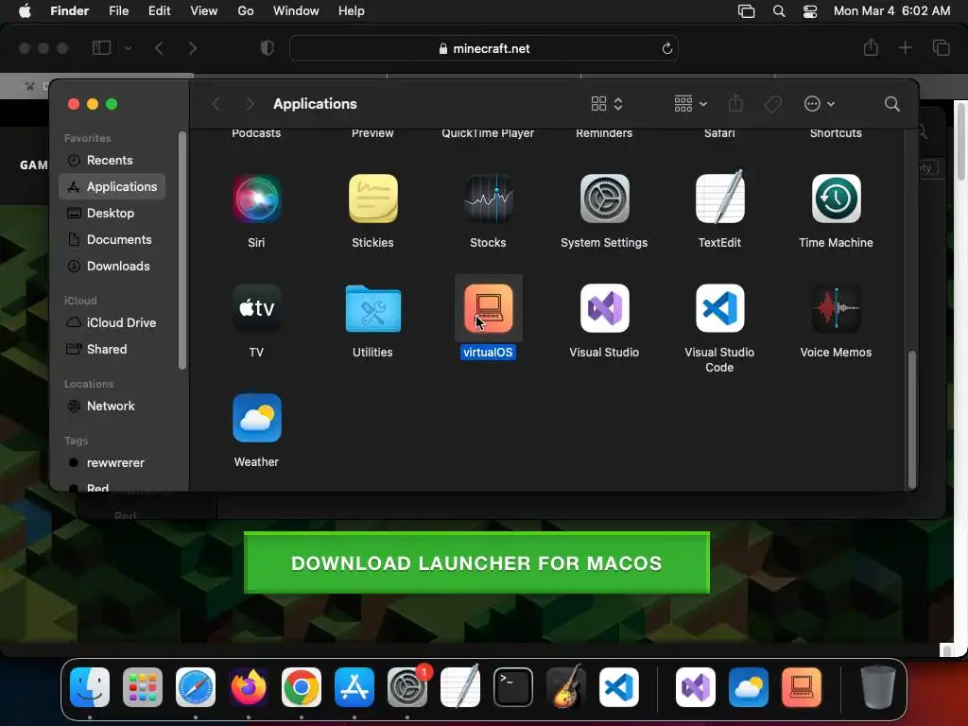The height and width of the screenshot is (726, 968).
Task: Select the Visual Studio Code icon in Finder
Action: (x=719, y=308)
